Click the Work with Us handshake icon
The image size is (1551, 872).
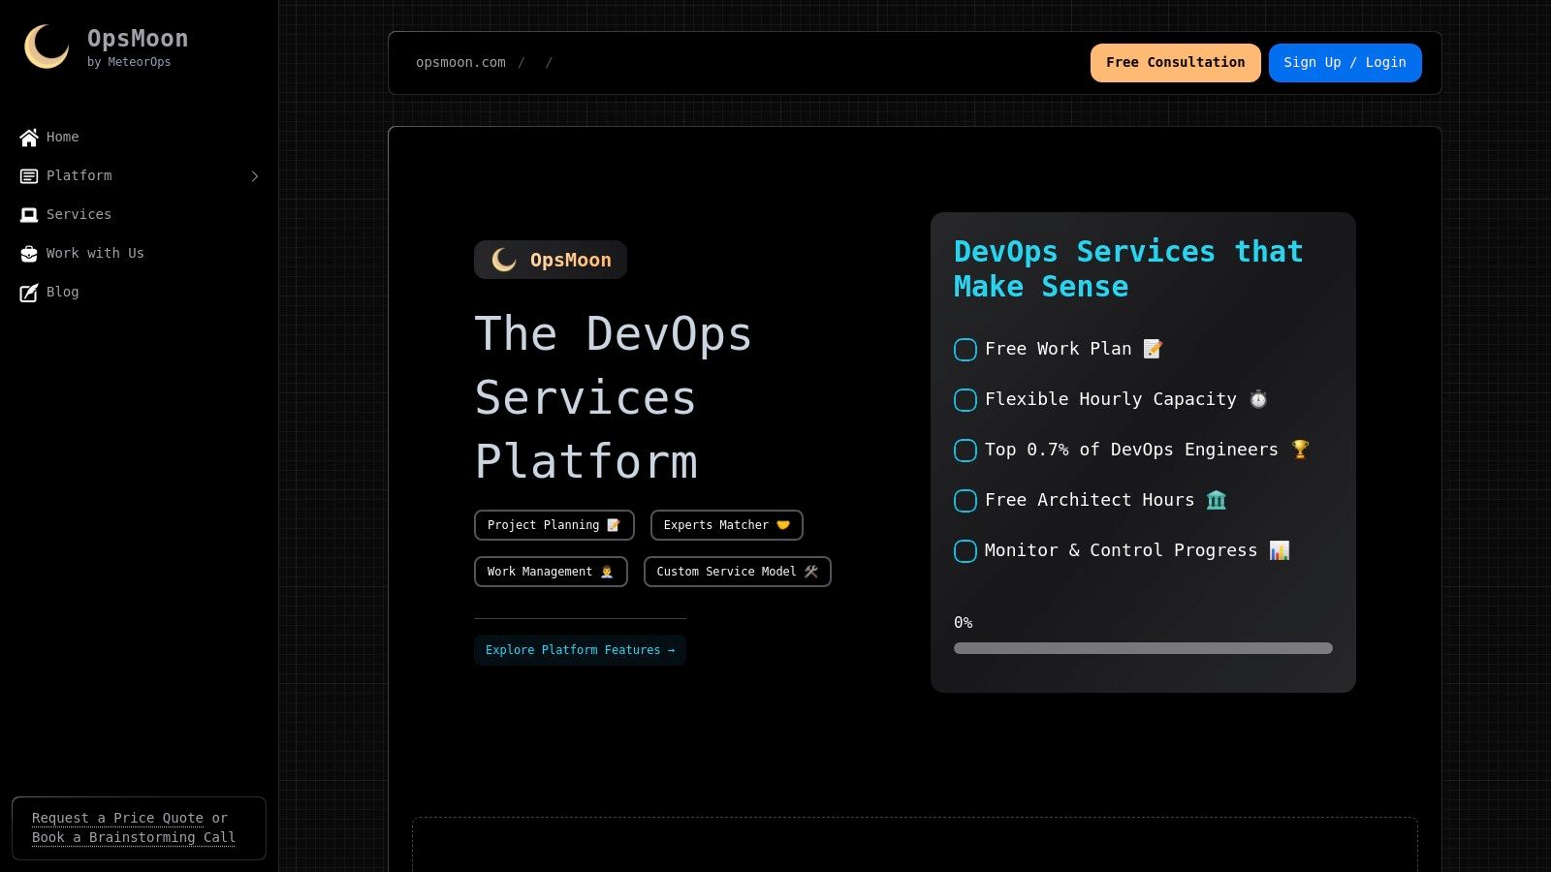(x=29, y=254)
